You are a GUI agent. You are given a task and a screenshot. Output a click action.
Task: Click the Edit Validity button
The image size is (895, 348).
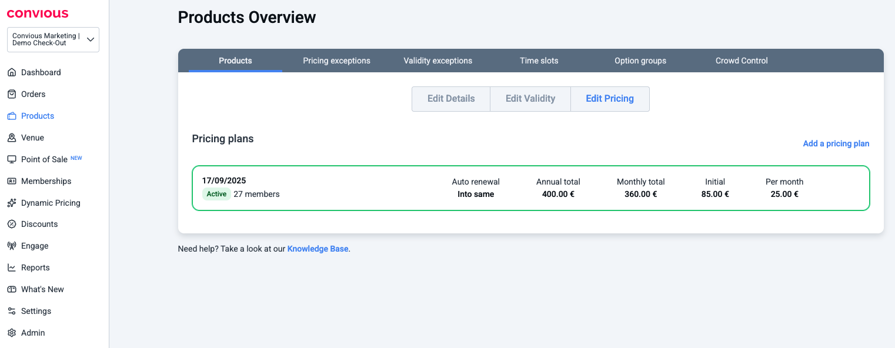pyautogui.click(x=530, y=99)
